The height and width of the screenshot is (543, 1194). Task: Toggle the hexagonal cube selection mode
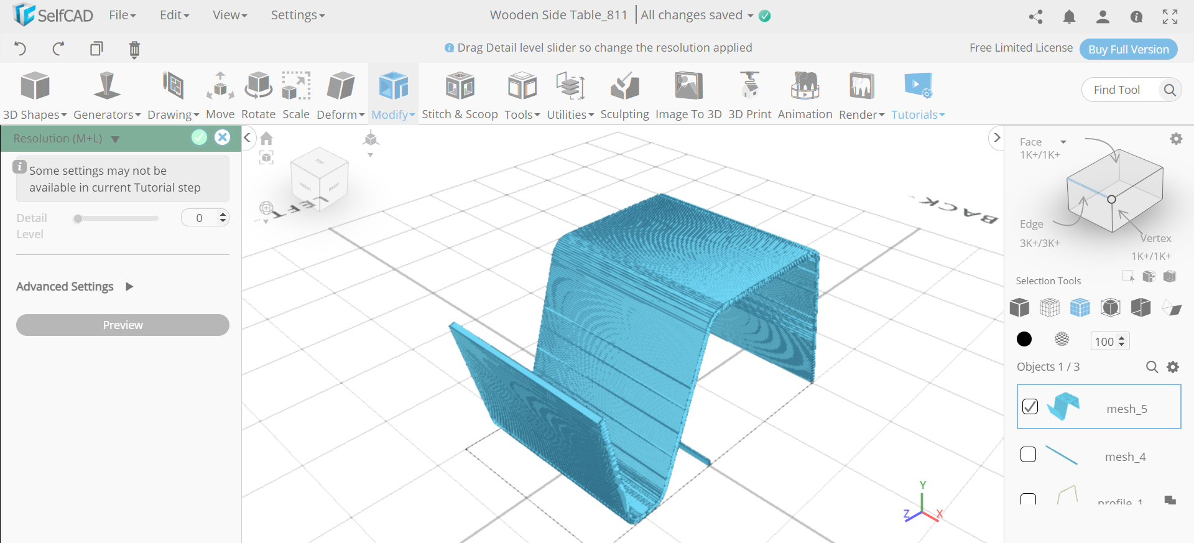[1111, 307]
